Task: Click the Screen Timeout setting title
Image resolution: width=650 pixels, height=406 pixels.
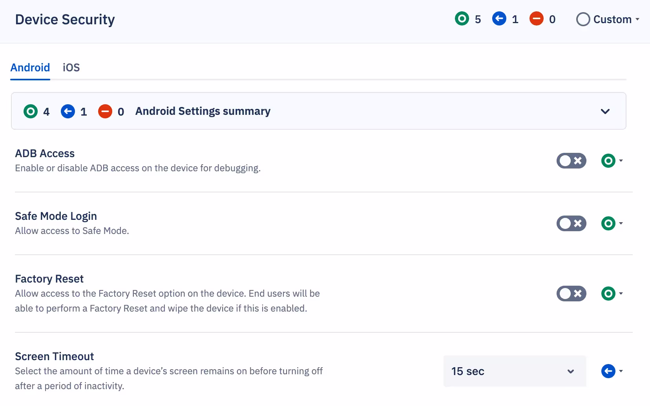Action: tap(55, 357)
